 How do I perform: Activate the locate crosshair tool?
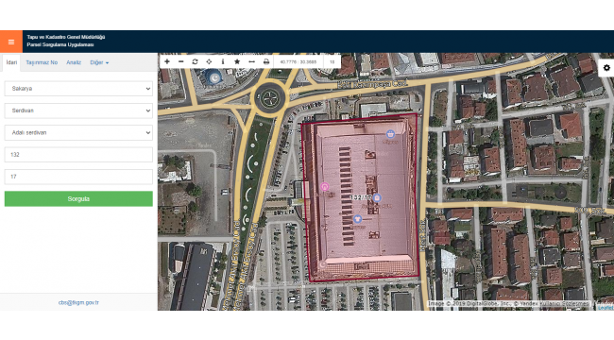click(209, 61)
